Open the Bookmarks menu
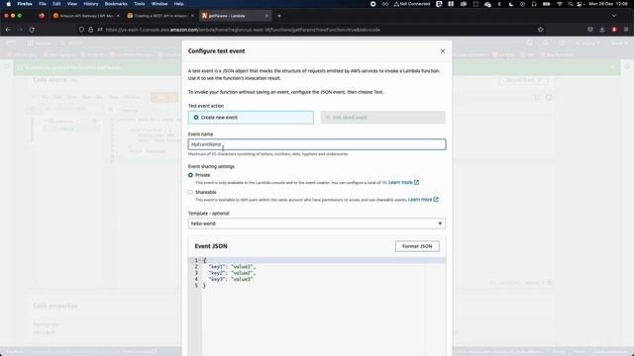 click(116, 4)
